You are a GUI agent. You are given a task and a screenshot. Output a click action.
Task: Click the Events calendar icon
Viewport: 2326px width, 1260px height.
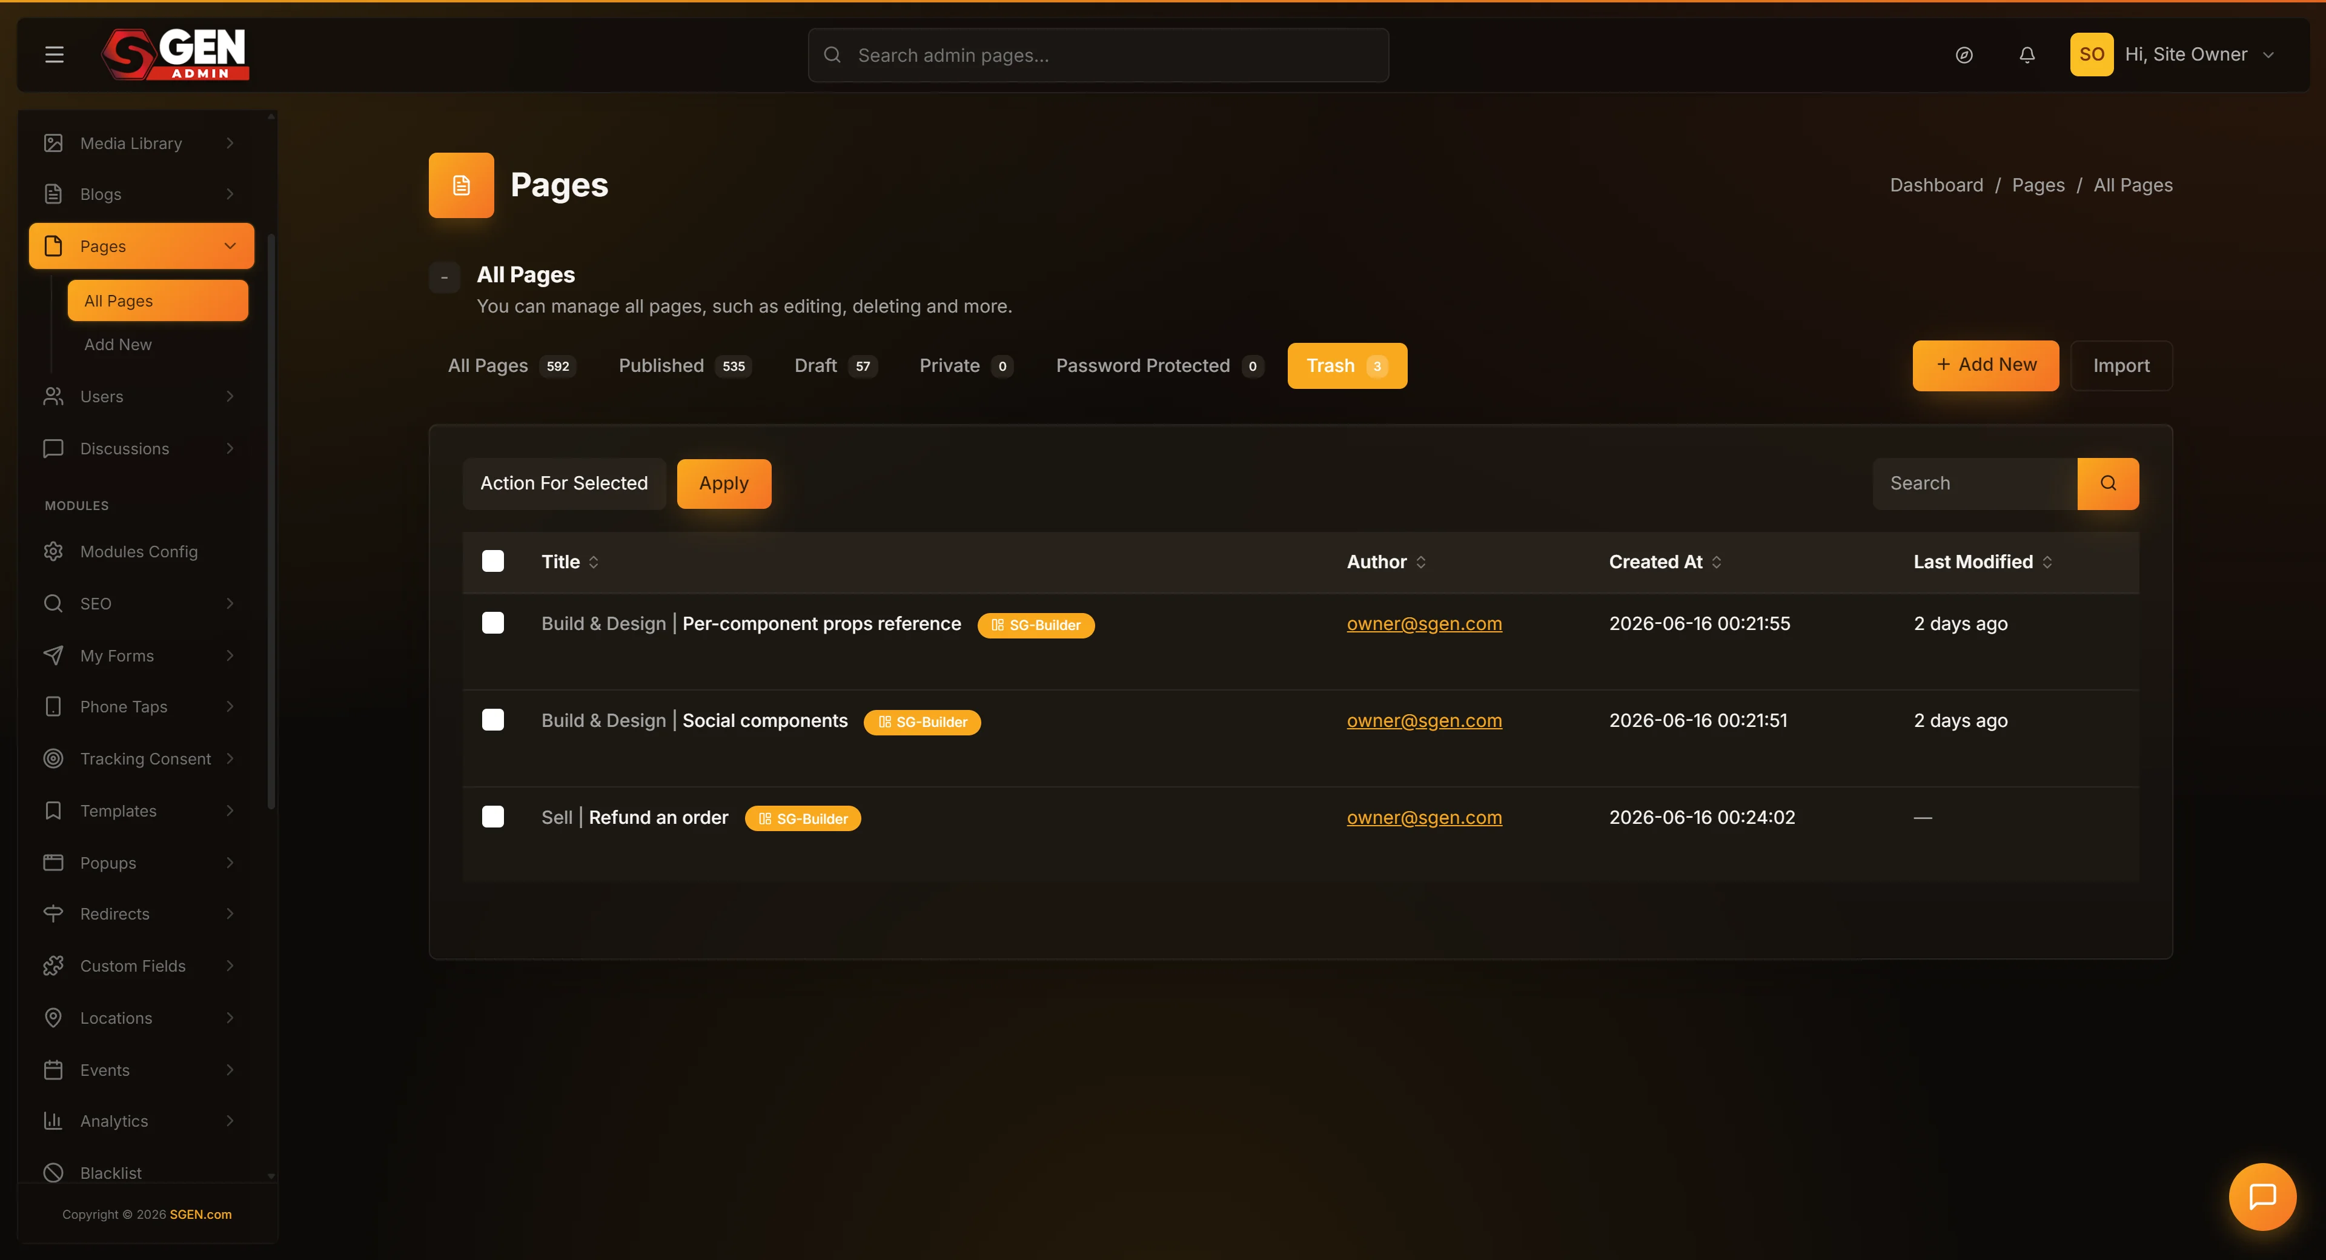[53, 1069]
